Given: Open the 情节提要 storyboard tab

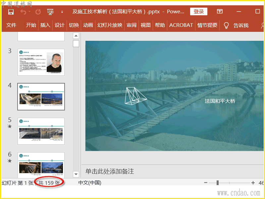Looking at the screenshot, I should [x=207, y=25].
